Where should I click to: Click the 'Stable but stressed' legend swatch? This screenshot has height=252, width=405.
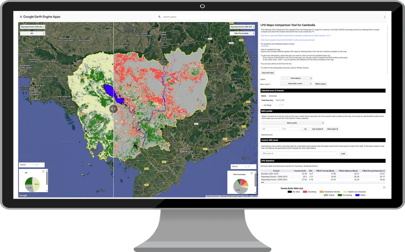(345, 192)
